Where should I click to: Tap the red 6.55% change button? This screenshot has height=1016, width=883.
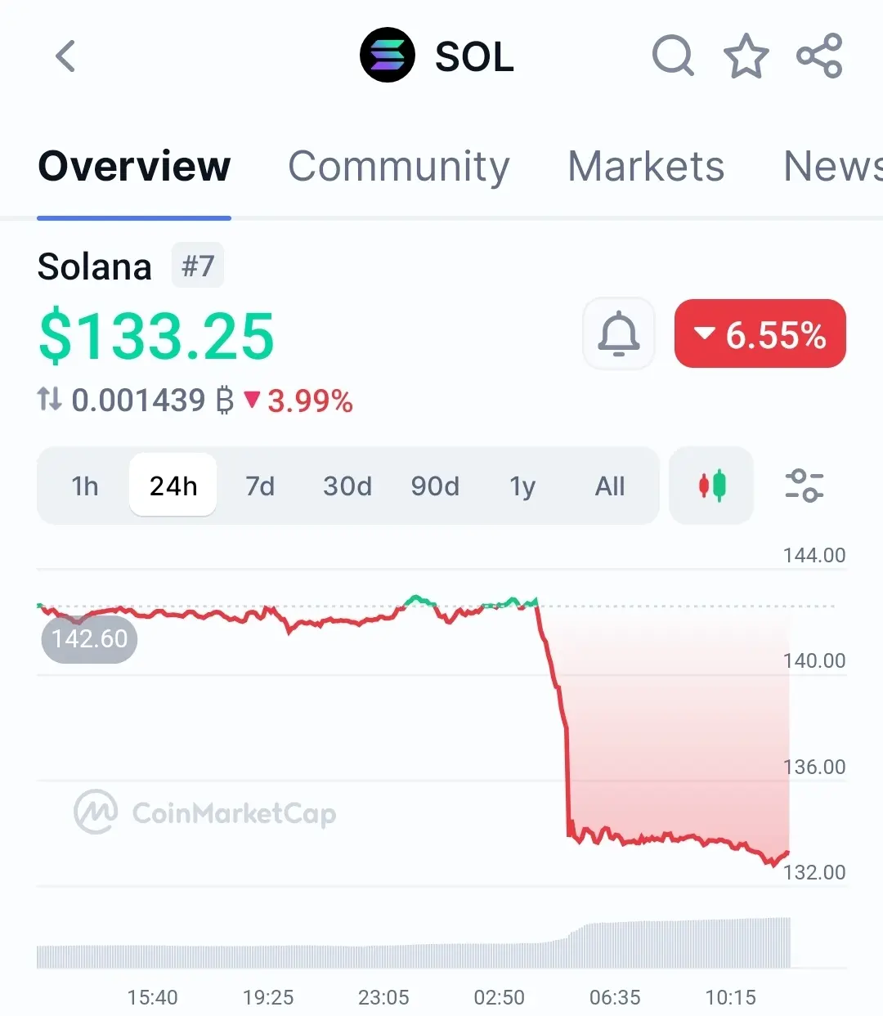(x=760, y=333)
